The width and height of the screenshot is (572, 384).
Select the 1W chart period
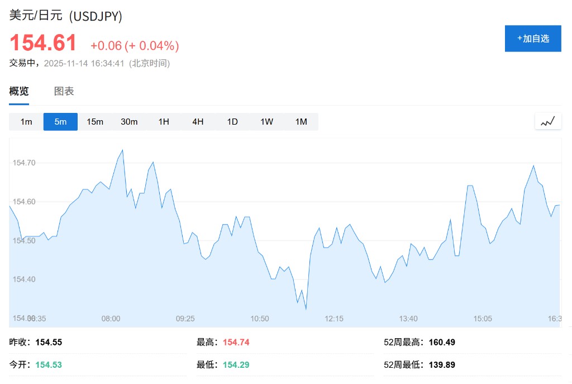(266, 122)
